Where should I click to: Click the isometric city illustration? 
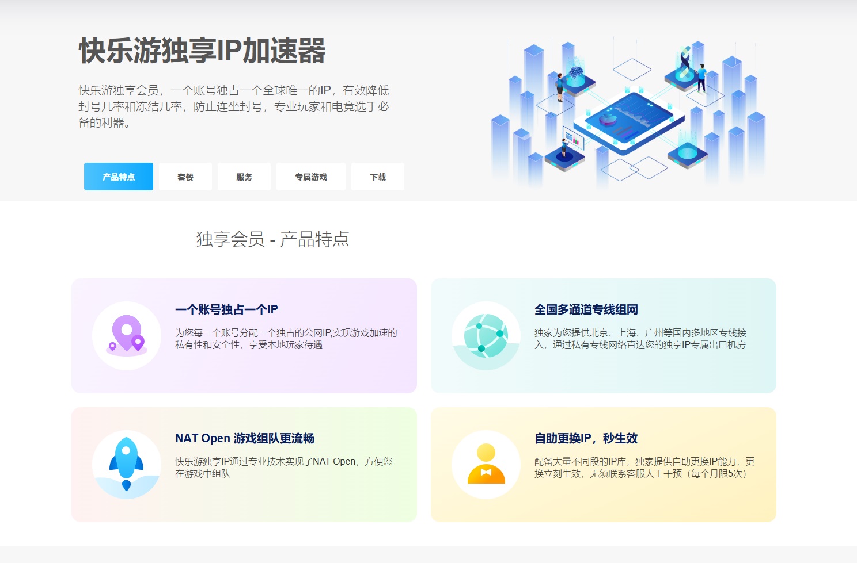[x=628, y=112]
